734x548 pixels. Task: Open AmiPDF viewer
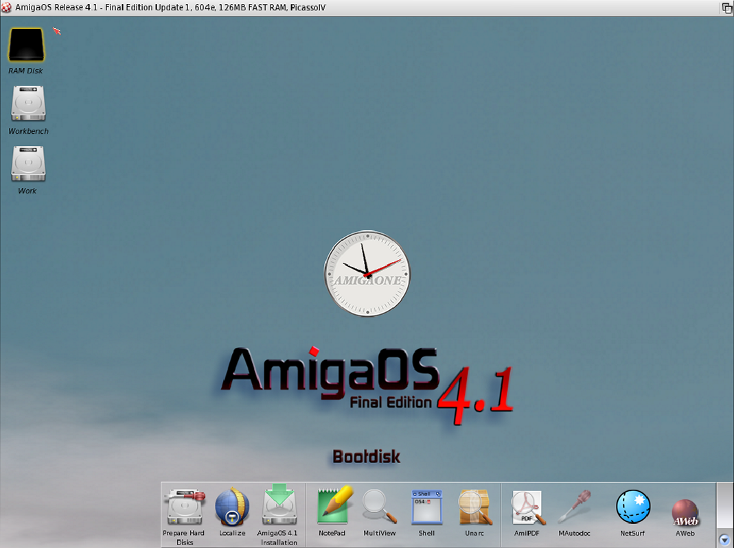[527, 507]
